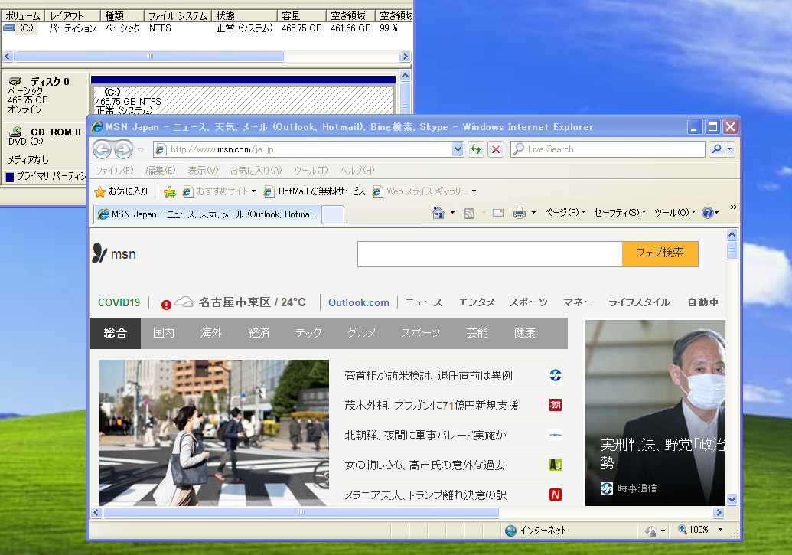Open the ページ(P) command menu
Viewport: 792px width, 555px height.
coord(565,213)
